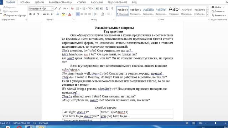
Task: Click the zoom out minus button
Action: tap(205, 123)
